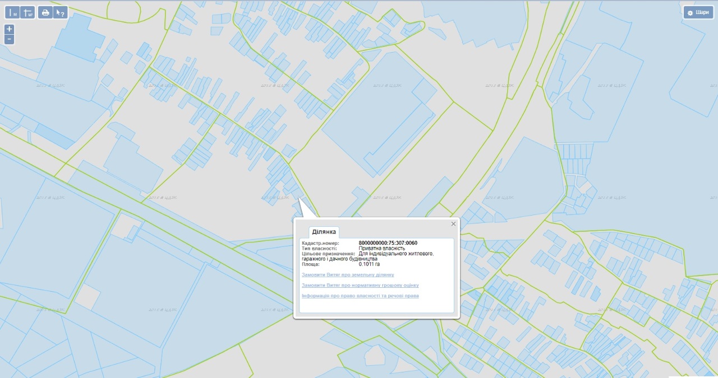This screenshot has width=718, height=378.
Task: Activate the distance measurement ruler tool
Action: (13, 12)
